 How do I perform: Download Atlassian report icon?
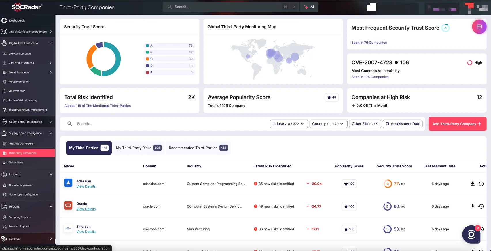473,184
